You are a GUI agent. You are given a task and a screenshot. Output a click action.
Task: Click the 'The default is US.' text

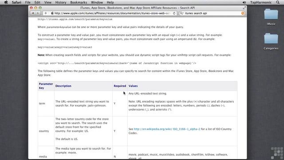(x=67, y=139)
